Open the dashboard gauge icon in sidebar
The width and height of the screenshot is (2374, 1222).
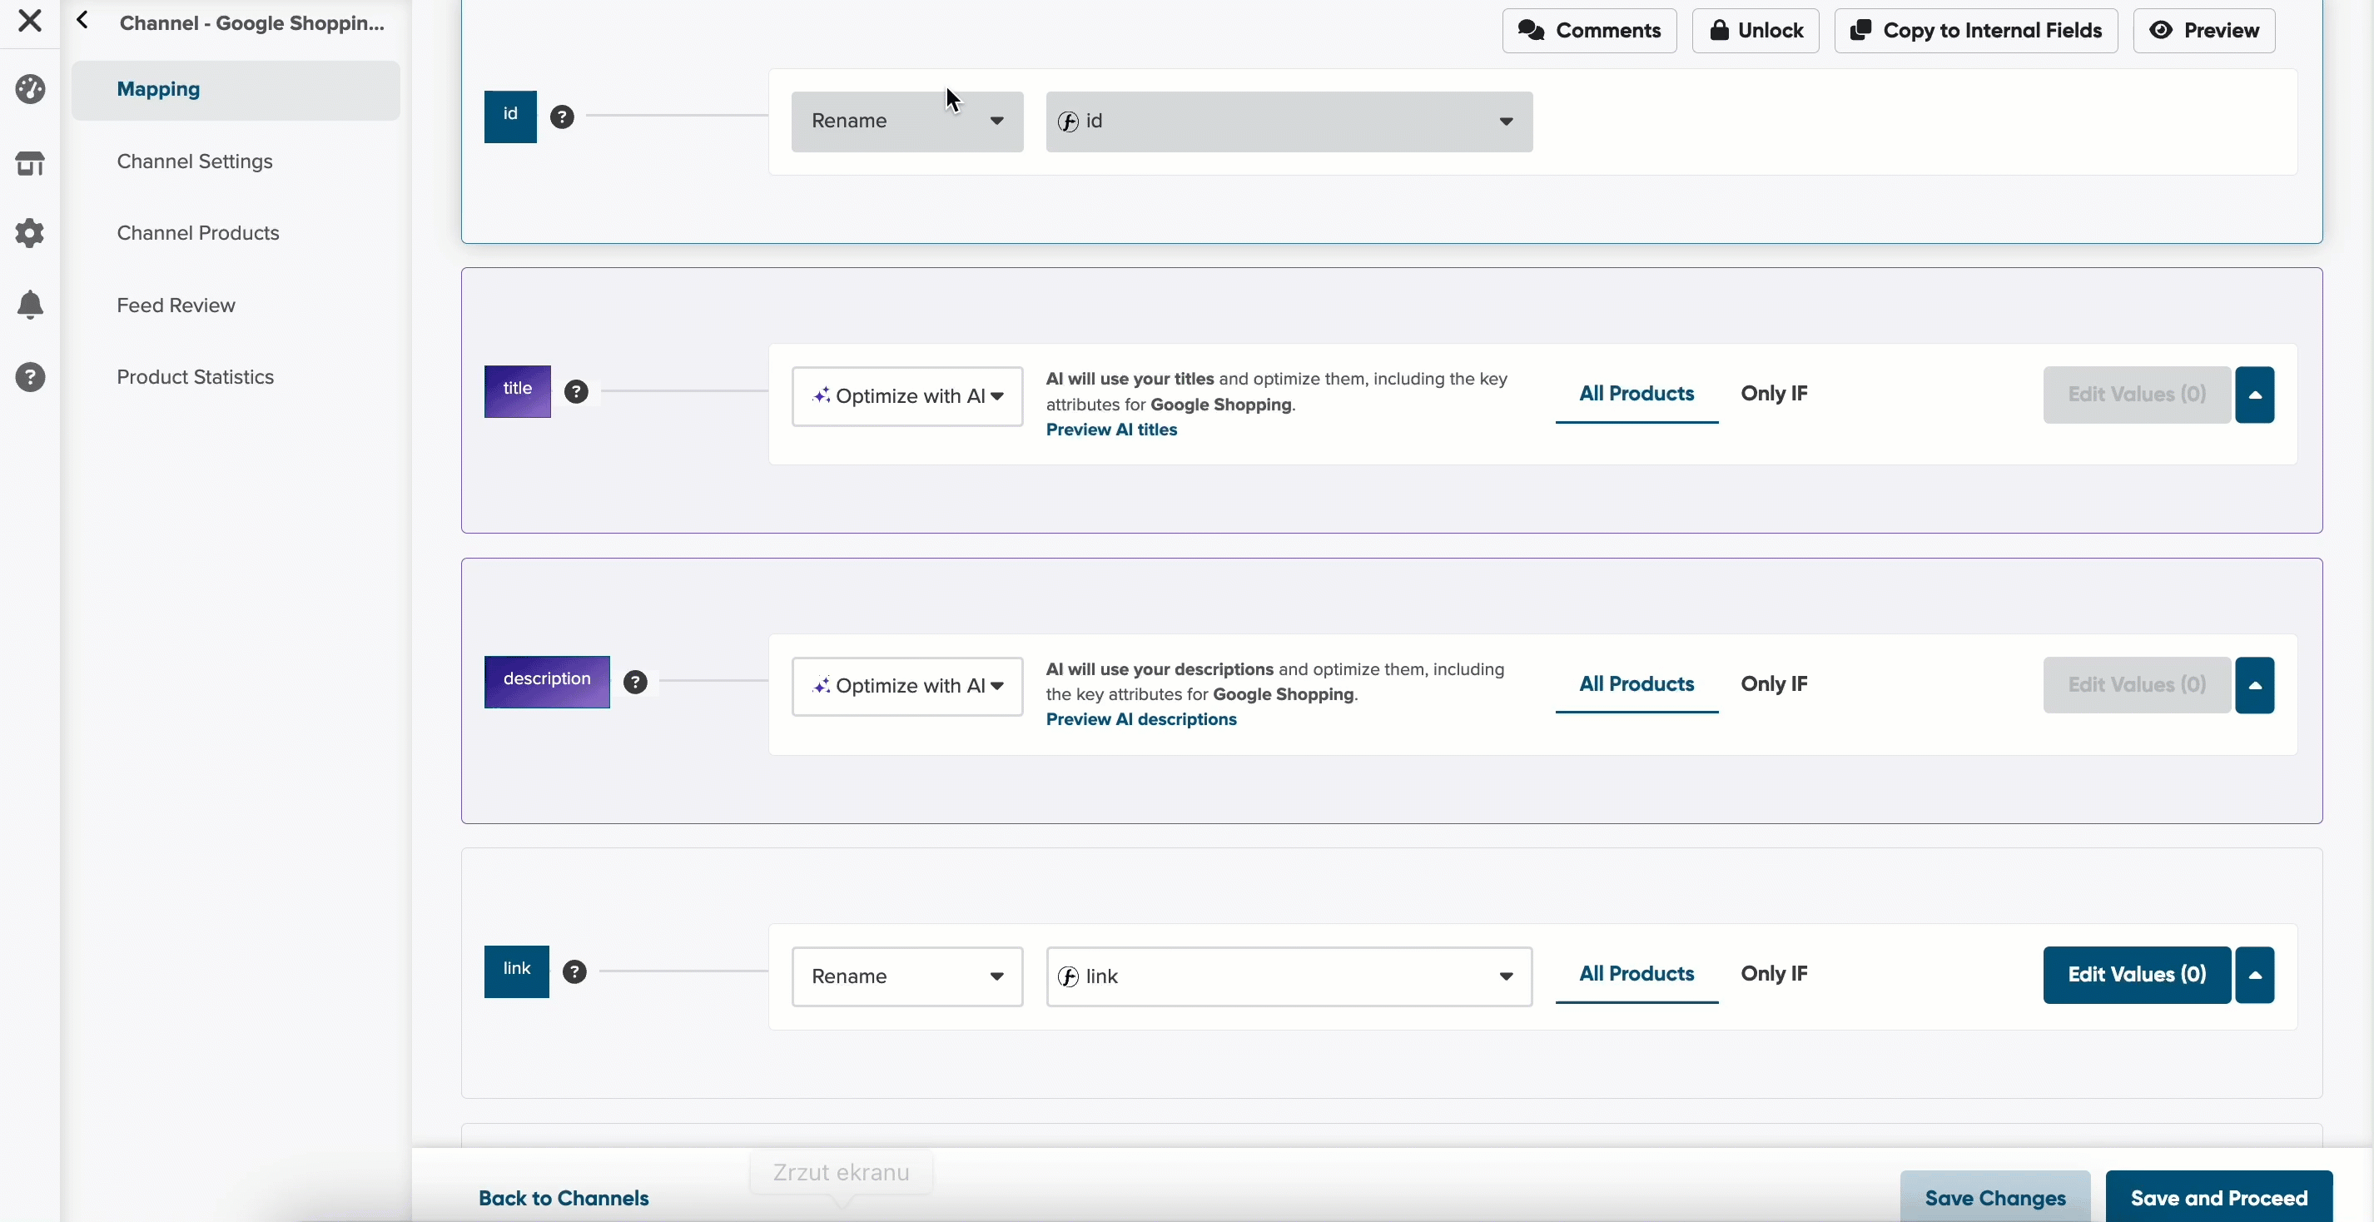[x=31, y=89]
